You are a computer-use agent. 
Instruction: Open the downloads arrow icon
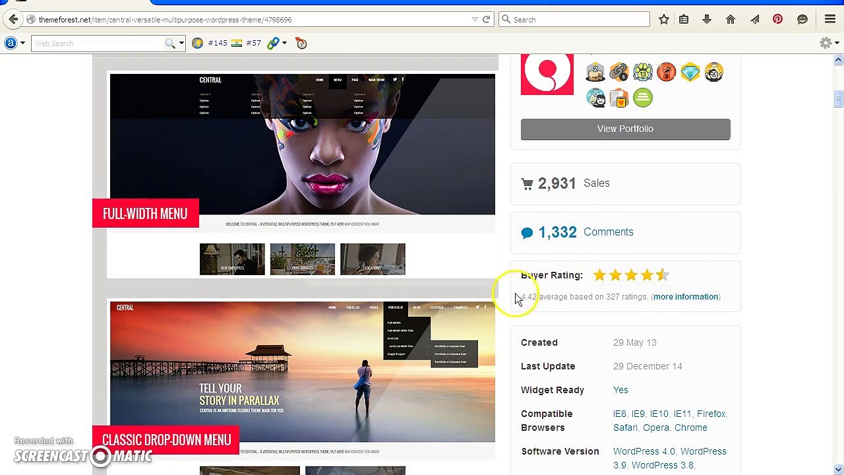tap(707, 20)
